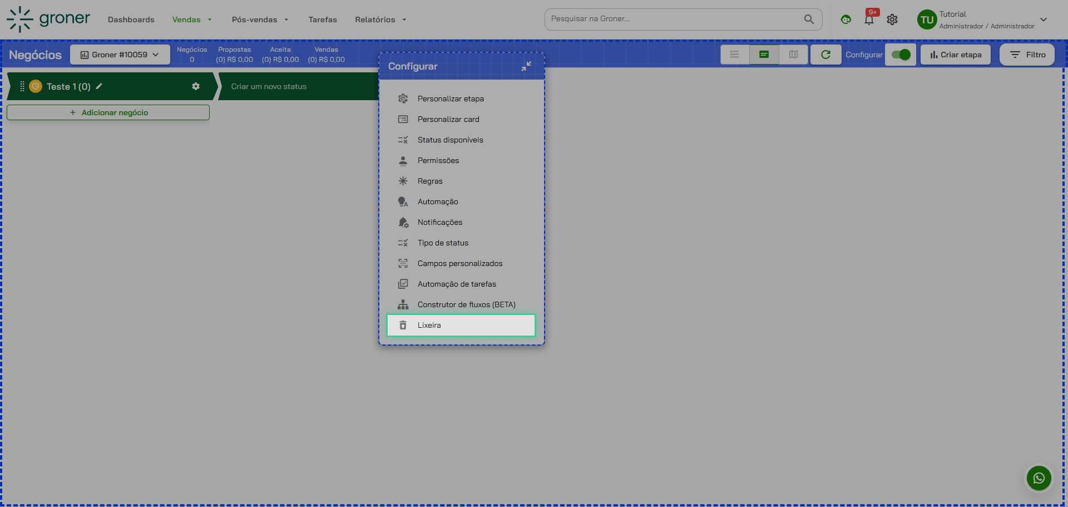Click Adicionar negócio button
The image size is (1068, 507).
tap(108, 112)
